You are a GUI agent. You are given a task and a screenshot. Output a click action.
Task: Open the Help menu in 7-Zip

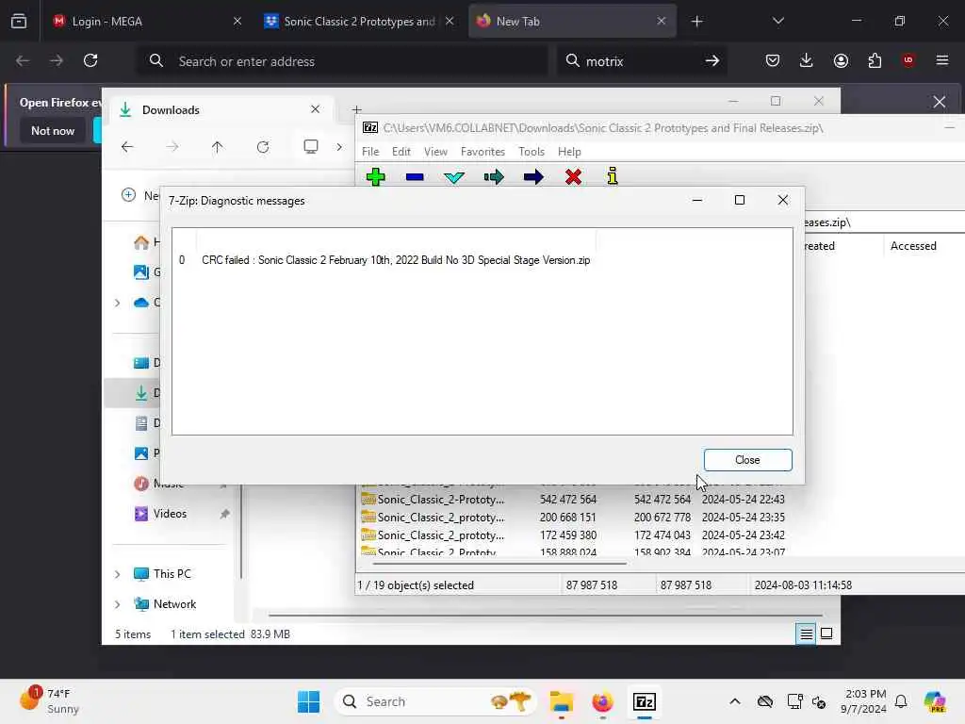pyautogui.click(x=569, y=152)
